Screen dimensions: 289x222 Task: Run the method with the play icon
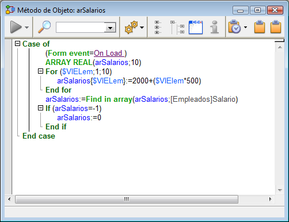click(x=16, y=27)
